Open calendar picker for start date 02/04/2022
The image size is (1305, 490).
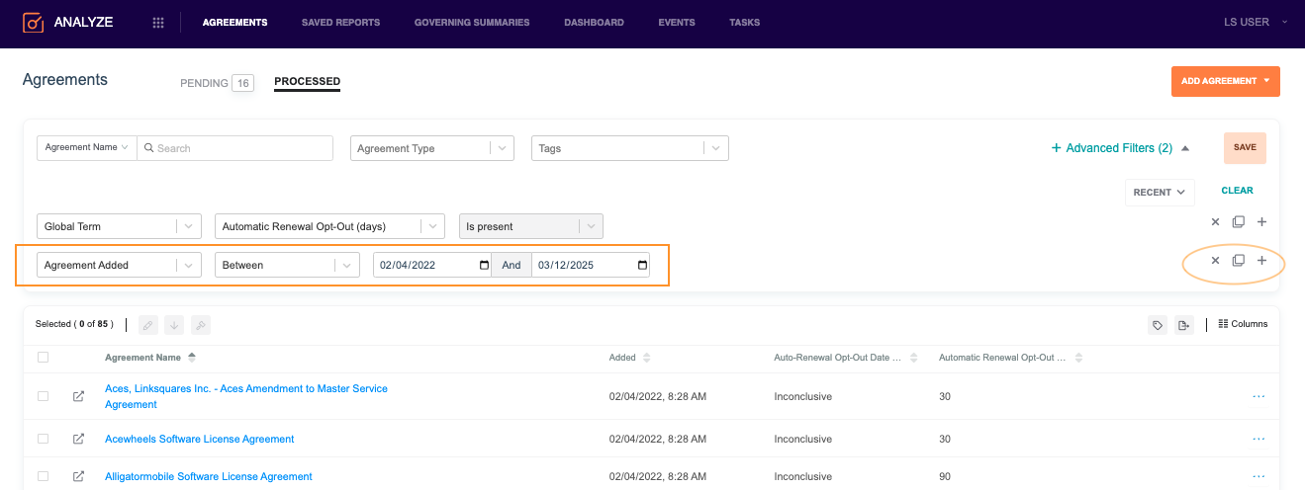click(484, 265)
